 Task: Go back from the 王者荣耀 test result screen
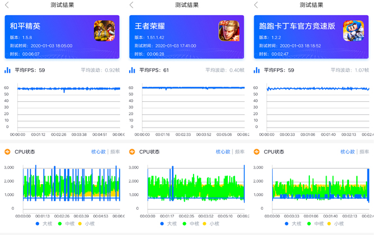131,5
